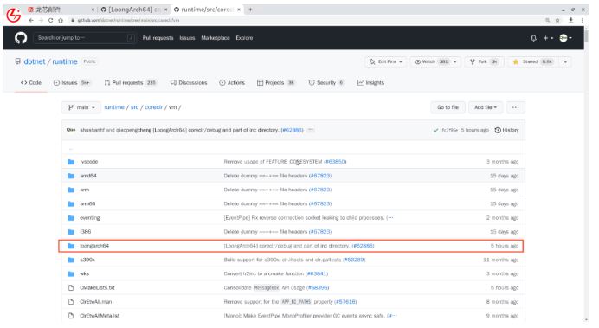599x328 pixels.
Task: Expand the main branch selector
Action: pos(81,107)
